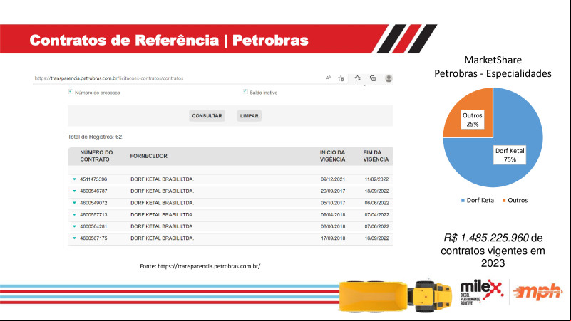Click the Dorf Ketal 75% data label

pyautogui.click(x=510, y=155)
